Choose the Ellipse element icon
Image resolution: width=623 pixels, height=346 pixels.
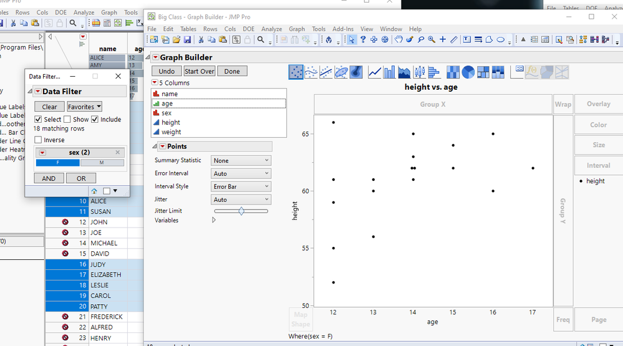pyautogui.click(x=341, y=72)
